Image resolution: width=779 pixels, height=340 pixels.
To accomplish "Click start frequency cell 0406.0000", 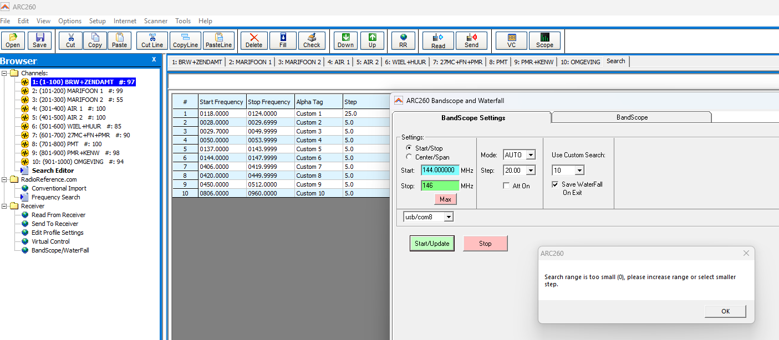I will click(222, 167).
